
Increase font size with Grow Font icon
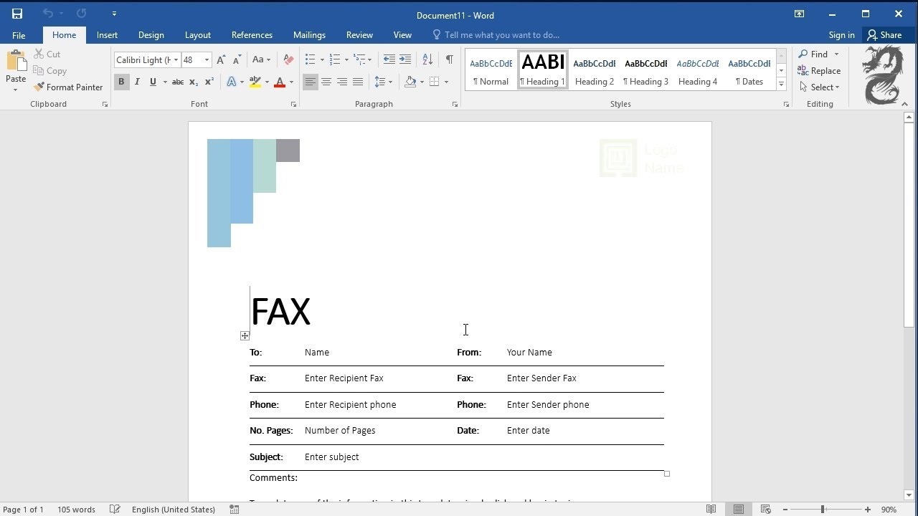(x=221, y=60)
